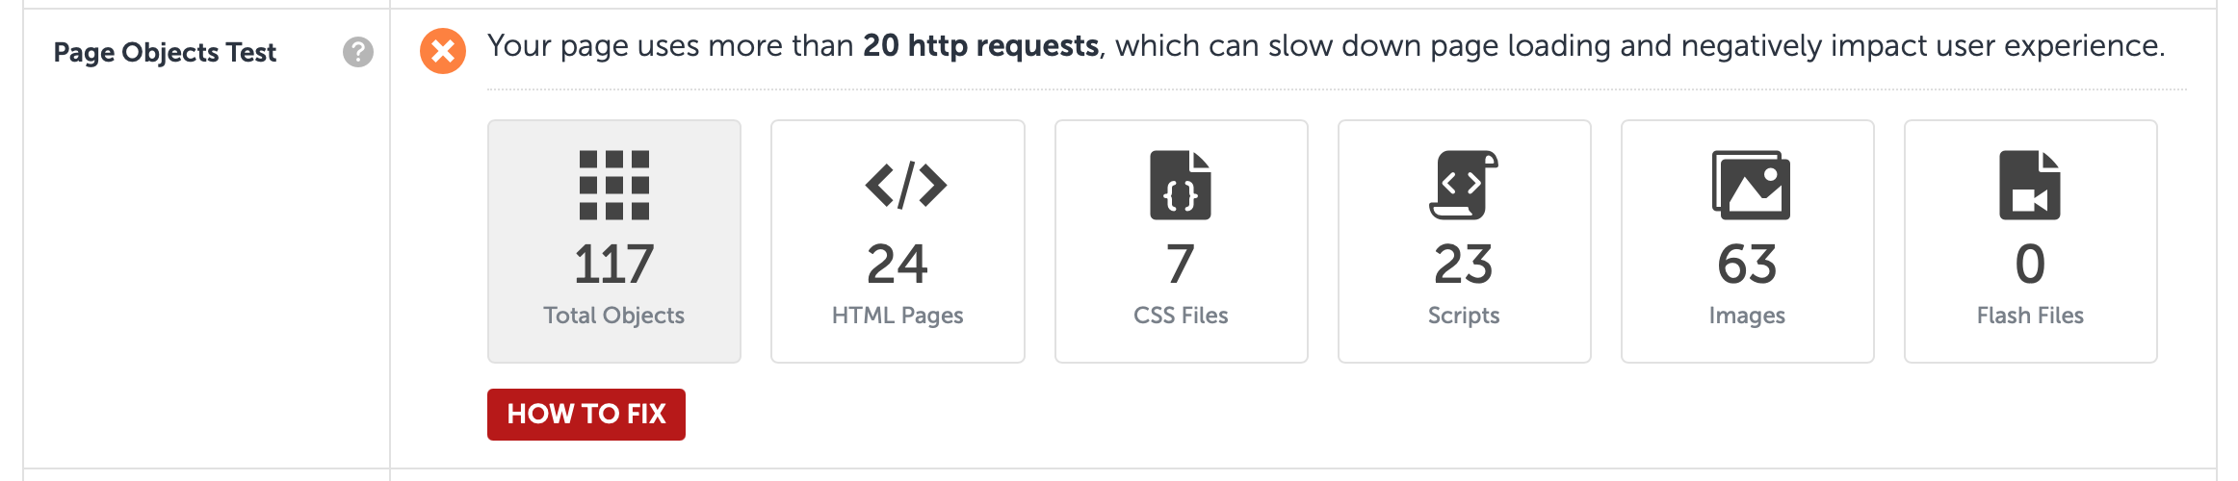Viewport: 2238px width, 481px height.
Task: Select the HTML Pages label
Action: [x=898, y=316]
